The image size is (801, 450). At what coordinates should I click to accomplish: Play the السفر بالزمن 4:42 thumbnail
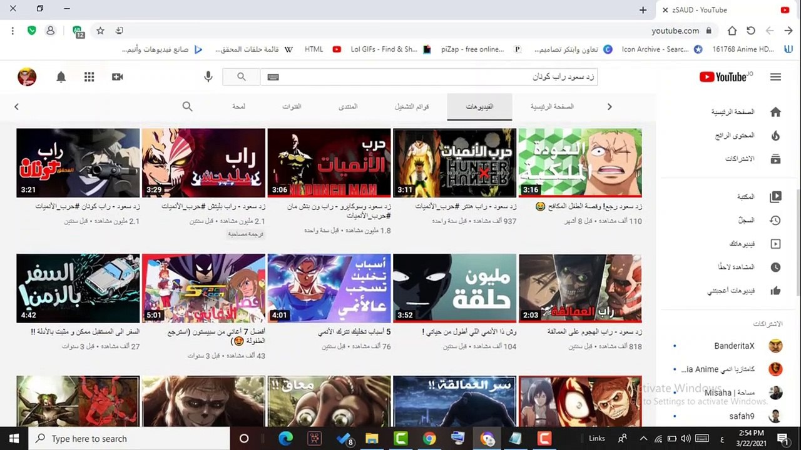coord(78,288)
